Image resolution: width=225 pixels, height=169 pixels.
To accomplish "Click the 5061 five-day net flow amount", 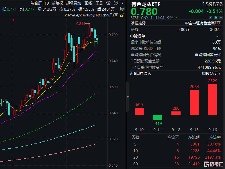I will (195, 144).
